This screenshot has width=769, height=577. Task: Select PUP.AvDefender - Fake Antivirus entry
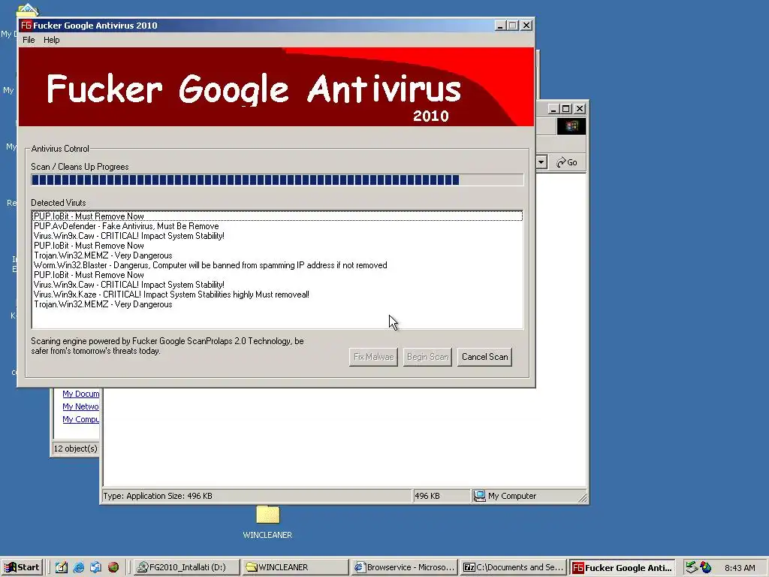click(277, 226)
